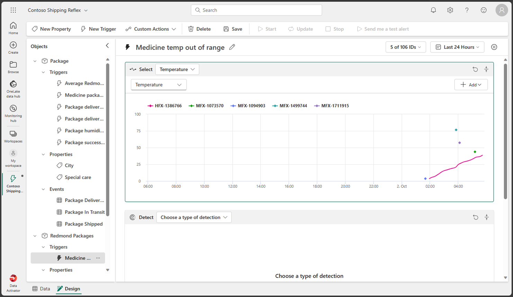The width and height of the screenshot is (513, 297).
Task: Click New Property
Action: (51, 29)
